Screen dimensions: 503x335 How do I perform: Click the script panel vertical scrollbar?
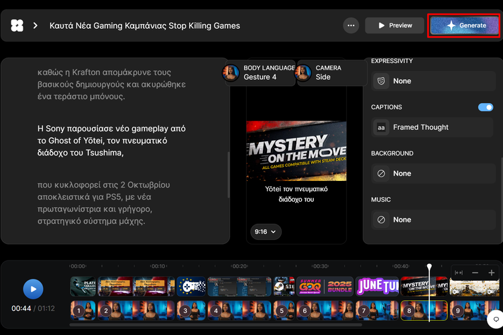pos(229,175)
